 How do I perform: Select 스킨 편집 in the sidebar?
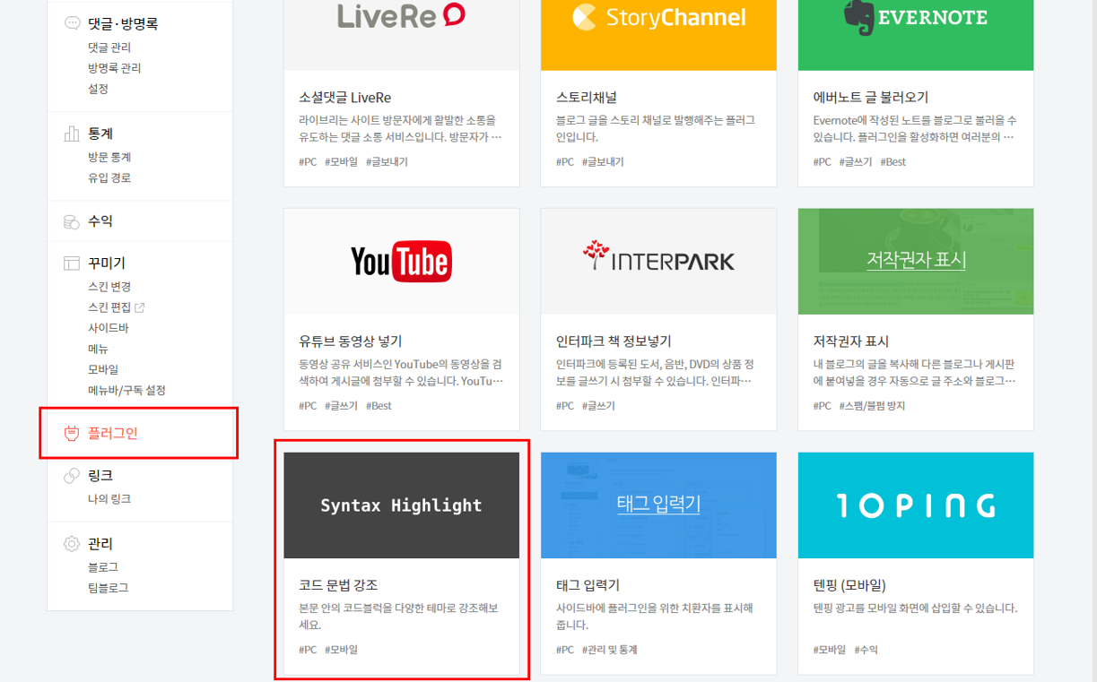point(109,307)
